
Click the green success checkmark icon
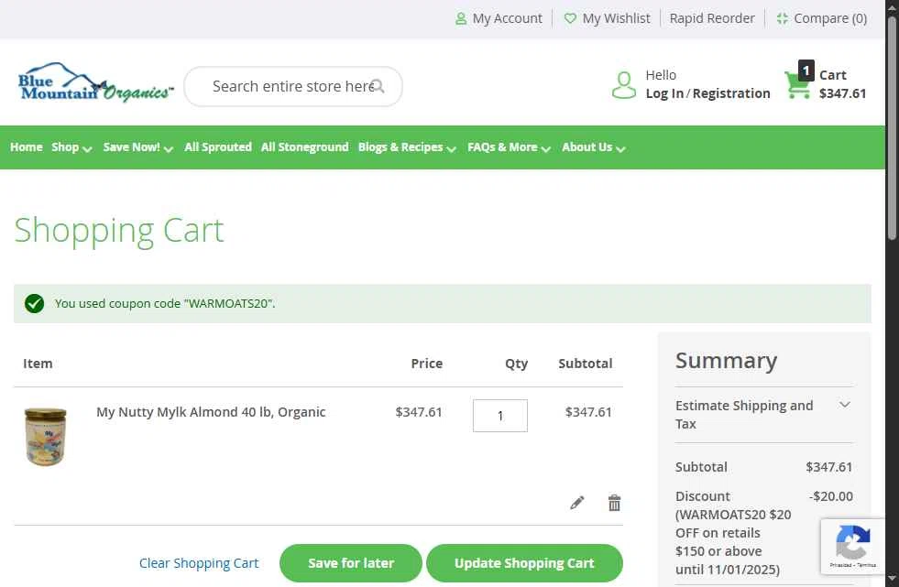[35, 303]
